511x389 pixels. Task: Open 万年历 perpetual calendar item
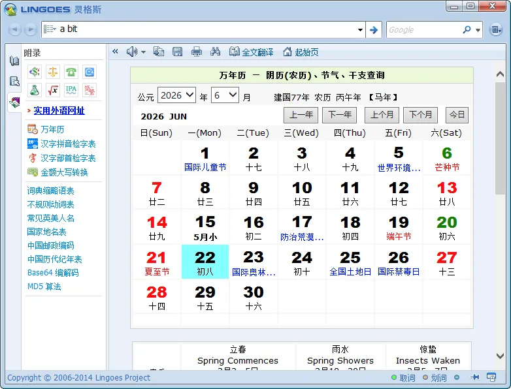click(46, 129)
